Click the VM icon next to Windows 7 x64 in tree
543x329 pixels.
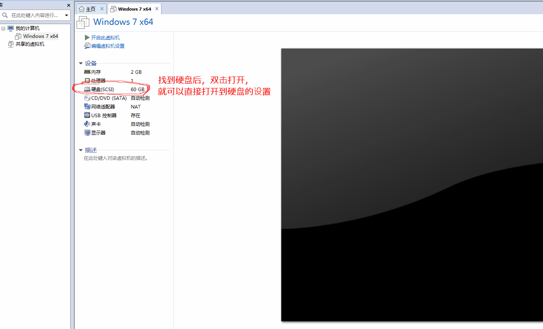click(x=18, y=36)
